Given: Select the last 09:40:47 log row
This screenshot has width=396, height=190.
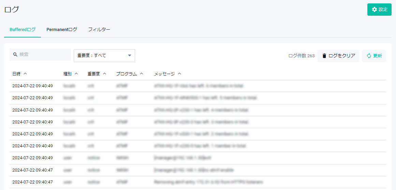Looking at the screenshot, I should pyautogui.click(x=198, y=182).
